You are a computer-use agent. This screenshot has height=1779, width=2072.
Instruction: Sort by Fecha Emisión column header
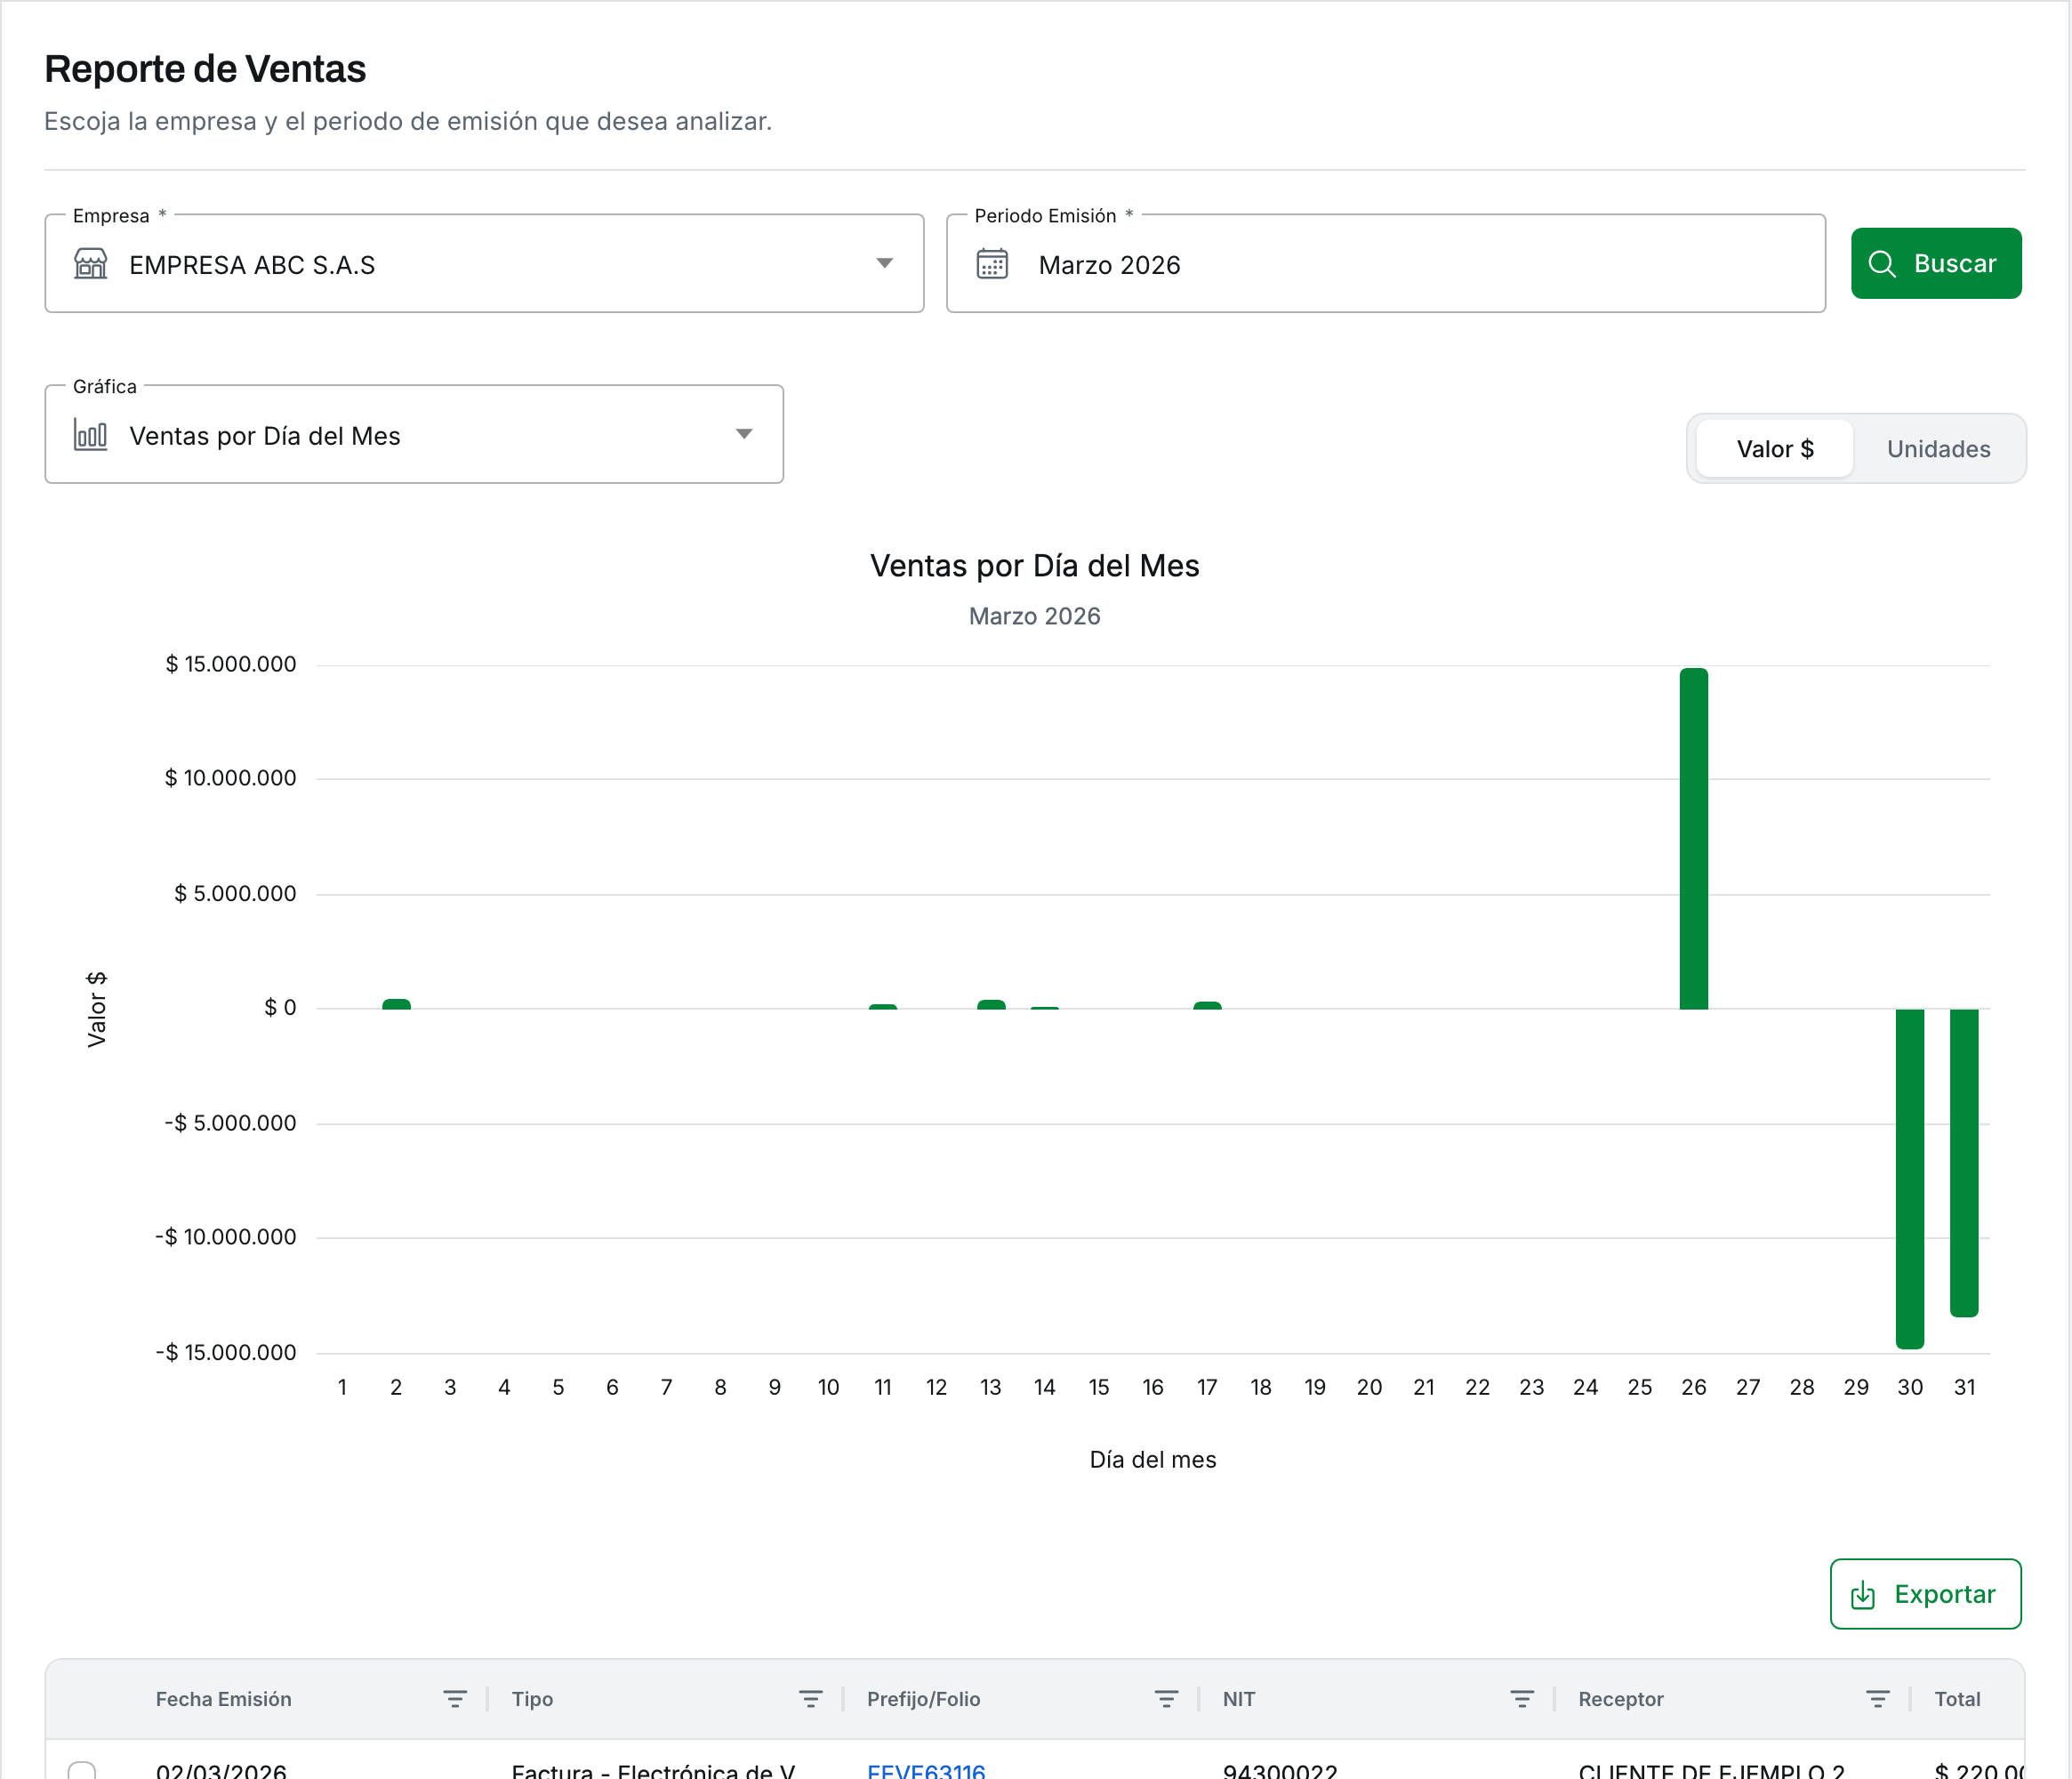click(224, 1699)
